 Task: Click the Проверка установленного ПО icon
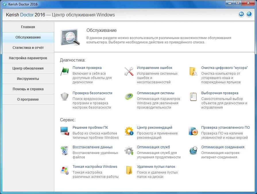click(x=193, y=131)
